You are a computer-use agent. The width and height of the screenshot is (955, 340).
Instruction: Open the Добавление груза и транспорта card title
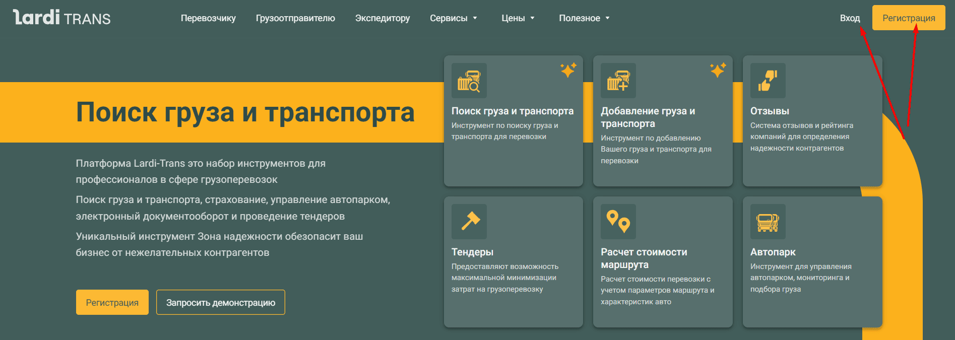[x=648, y=117]
